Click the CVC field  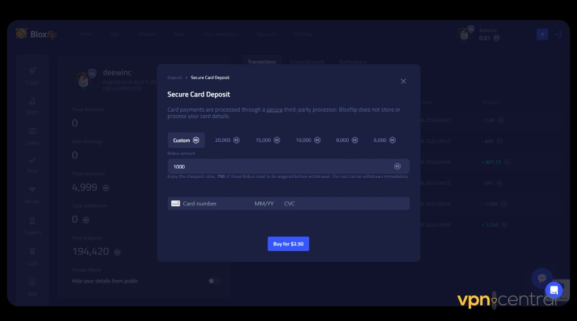(290, 204)
